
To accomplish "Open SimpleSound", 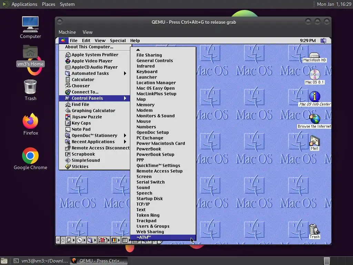I will pos(94,160).
